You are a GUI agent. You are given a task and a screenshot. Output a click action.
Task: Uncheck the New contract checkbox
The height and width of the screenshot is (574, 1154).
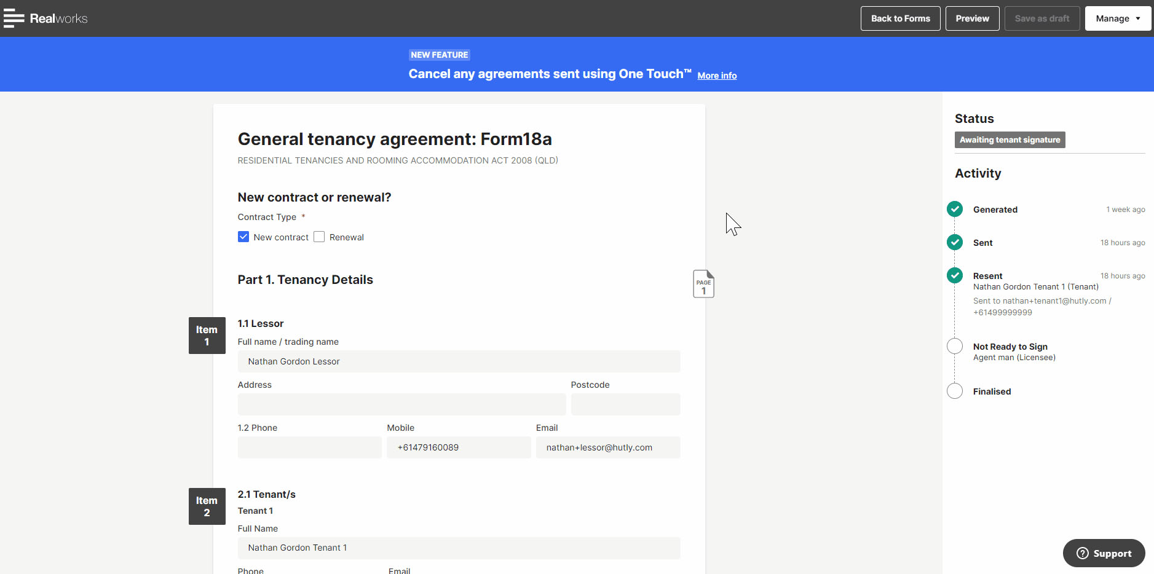(x=243, y=237)
